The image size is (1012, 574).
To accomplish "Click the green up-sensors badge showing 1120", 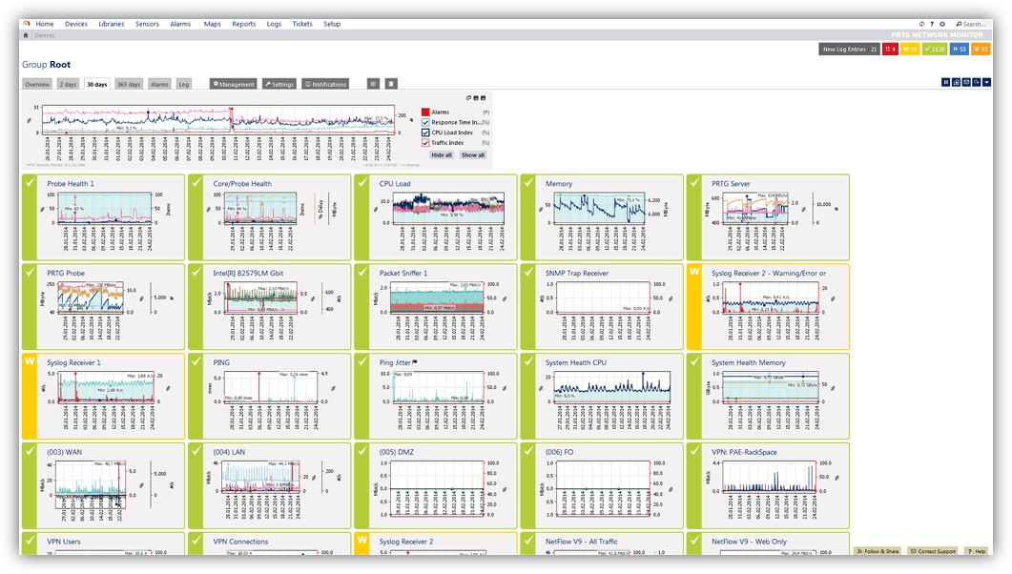I will pyautogui.click(x=935, y=50).
